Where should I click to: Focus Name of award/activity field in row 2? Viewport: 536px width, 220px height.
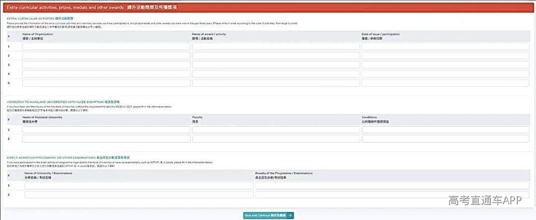[x=276, y=56]
